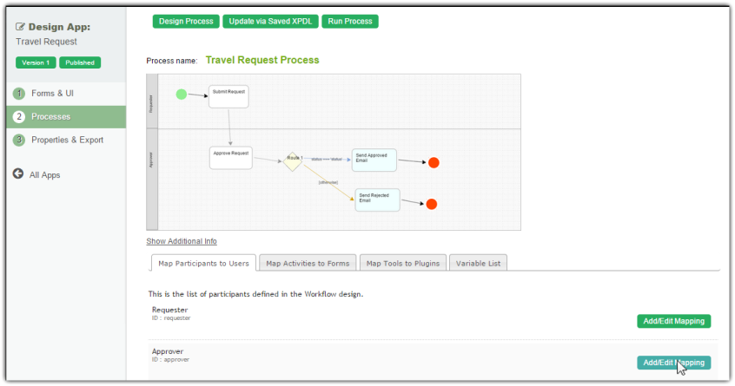Expand the Show Additional Info link
The width and height of the screenshot is (735, 386).
[182, 241]
